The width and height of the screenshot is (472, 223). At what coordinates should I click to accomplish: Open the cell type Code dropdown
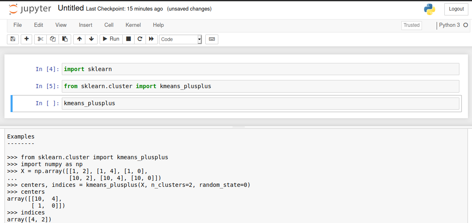click(180, 39)
